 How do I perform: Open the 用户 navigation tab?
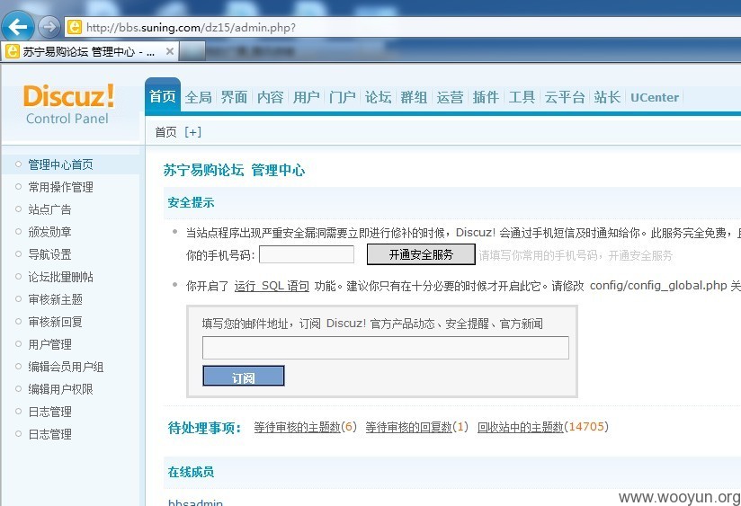(x=306, y=97)
